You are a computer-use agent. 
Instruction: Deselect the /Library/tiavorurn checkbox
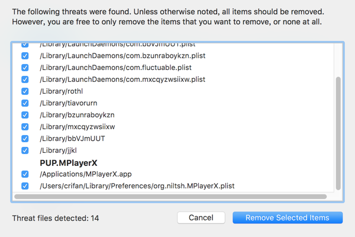pos(25,103)
